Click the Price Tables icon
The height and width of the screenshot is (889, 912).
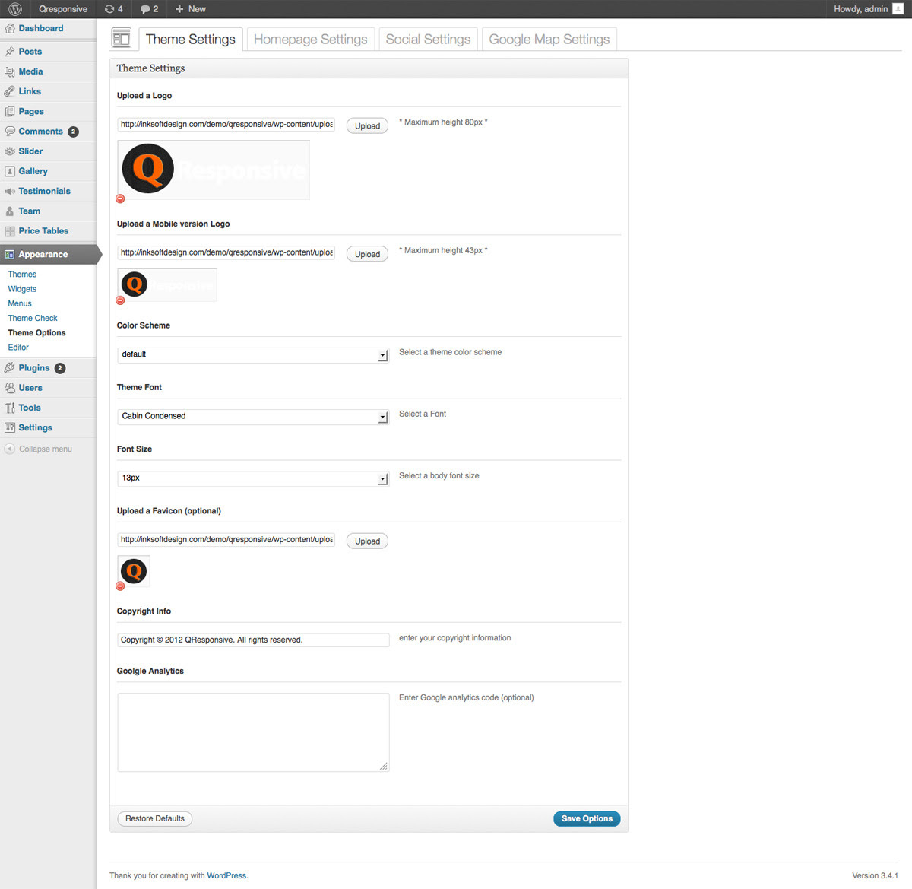click(x=10, y=231)
